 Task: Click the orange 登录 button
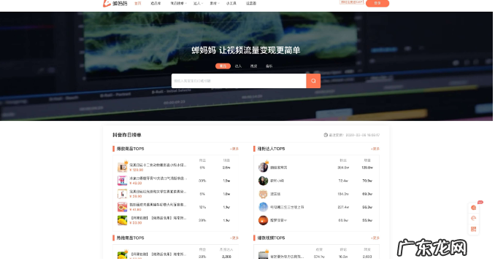point(377,3)
